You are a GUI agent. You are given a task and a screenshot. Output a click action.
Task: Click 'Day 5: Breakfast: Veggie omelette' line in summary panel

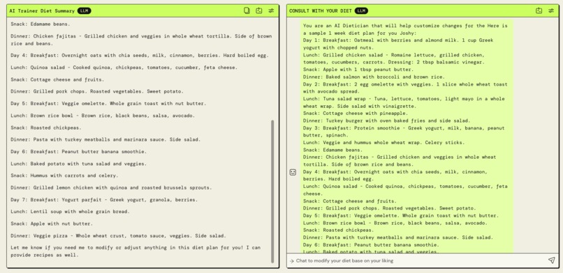[x=108, y=104]
